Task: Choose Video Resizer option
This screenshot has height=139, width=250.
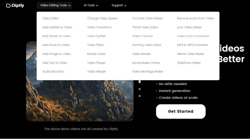Action: [x=141, y=54]
